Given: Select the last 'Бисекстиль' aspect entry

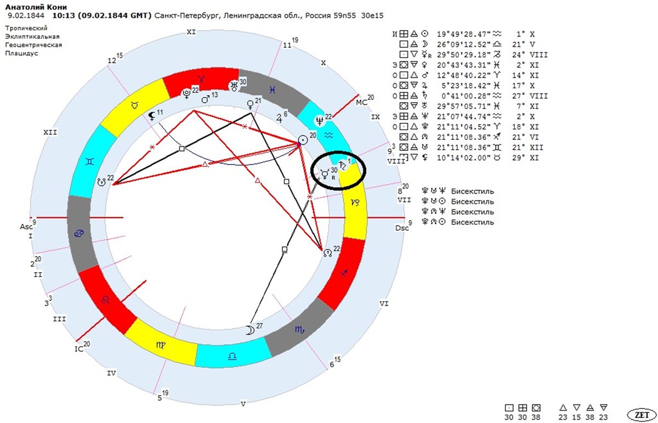Looking at the screenshot, I should (x=472, y=222).
